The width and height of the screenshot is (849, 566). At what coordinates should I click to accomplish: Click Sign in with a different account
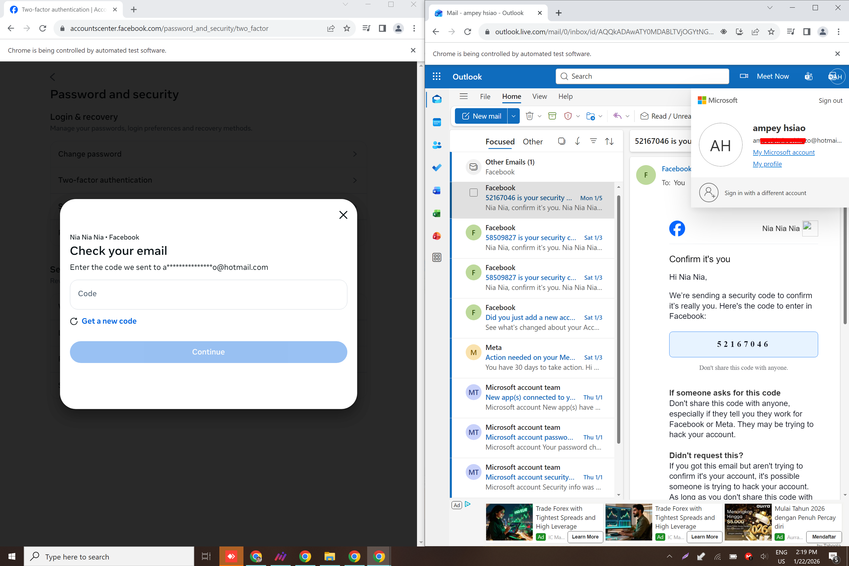(765, 193)
